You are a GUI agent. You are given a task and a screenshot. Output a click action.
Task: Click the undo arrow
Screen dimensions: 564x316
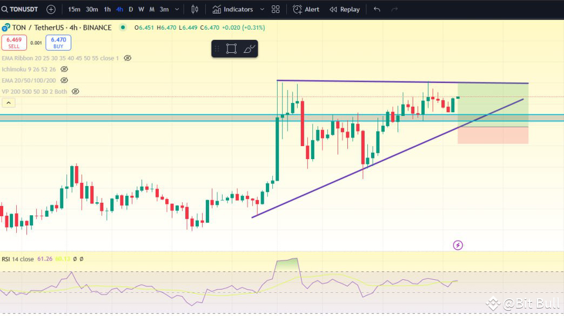tap(377, 9)
